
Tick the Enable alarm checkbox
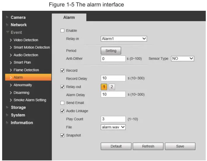click(62, 30)
